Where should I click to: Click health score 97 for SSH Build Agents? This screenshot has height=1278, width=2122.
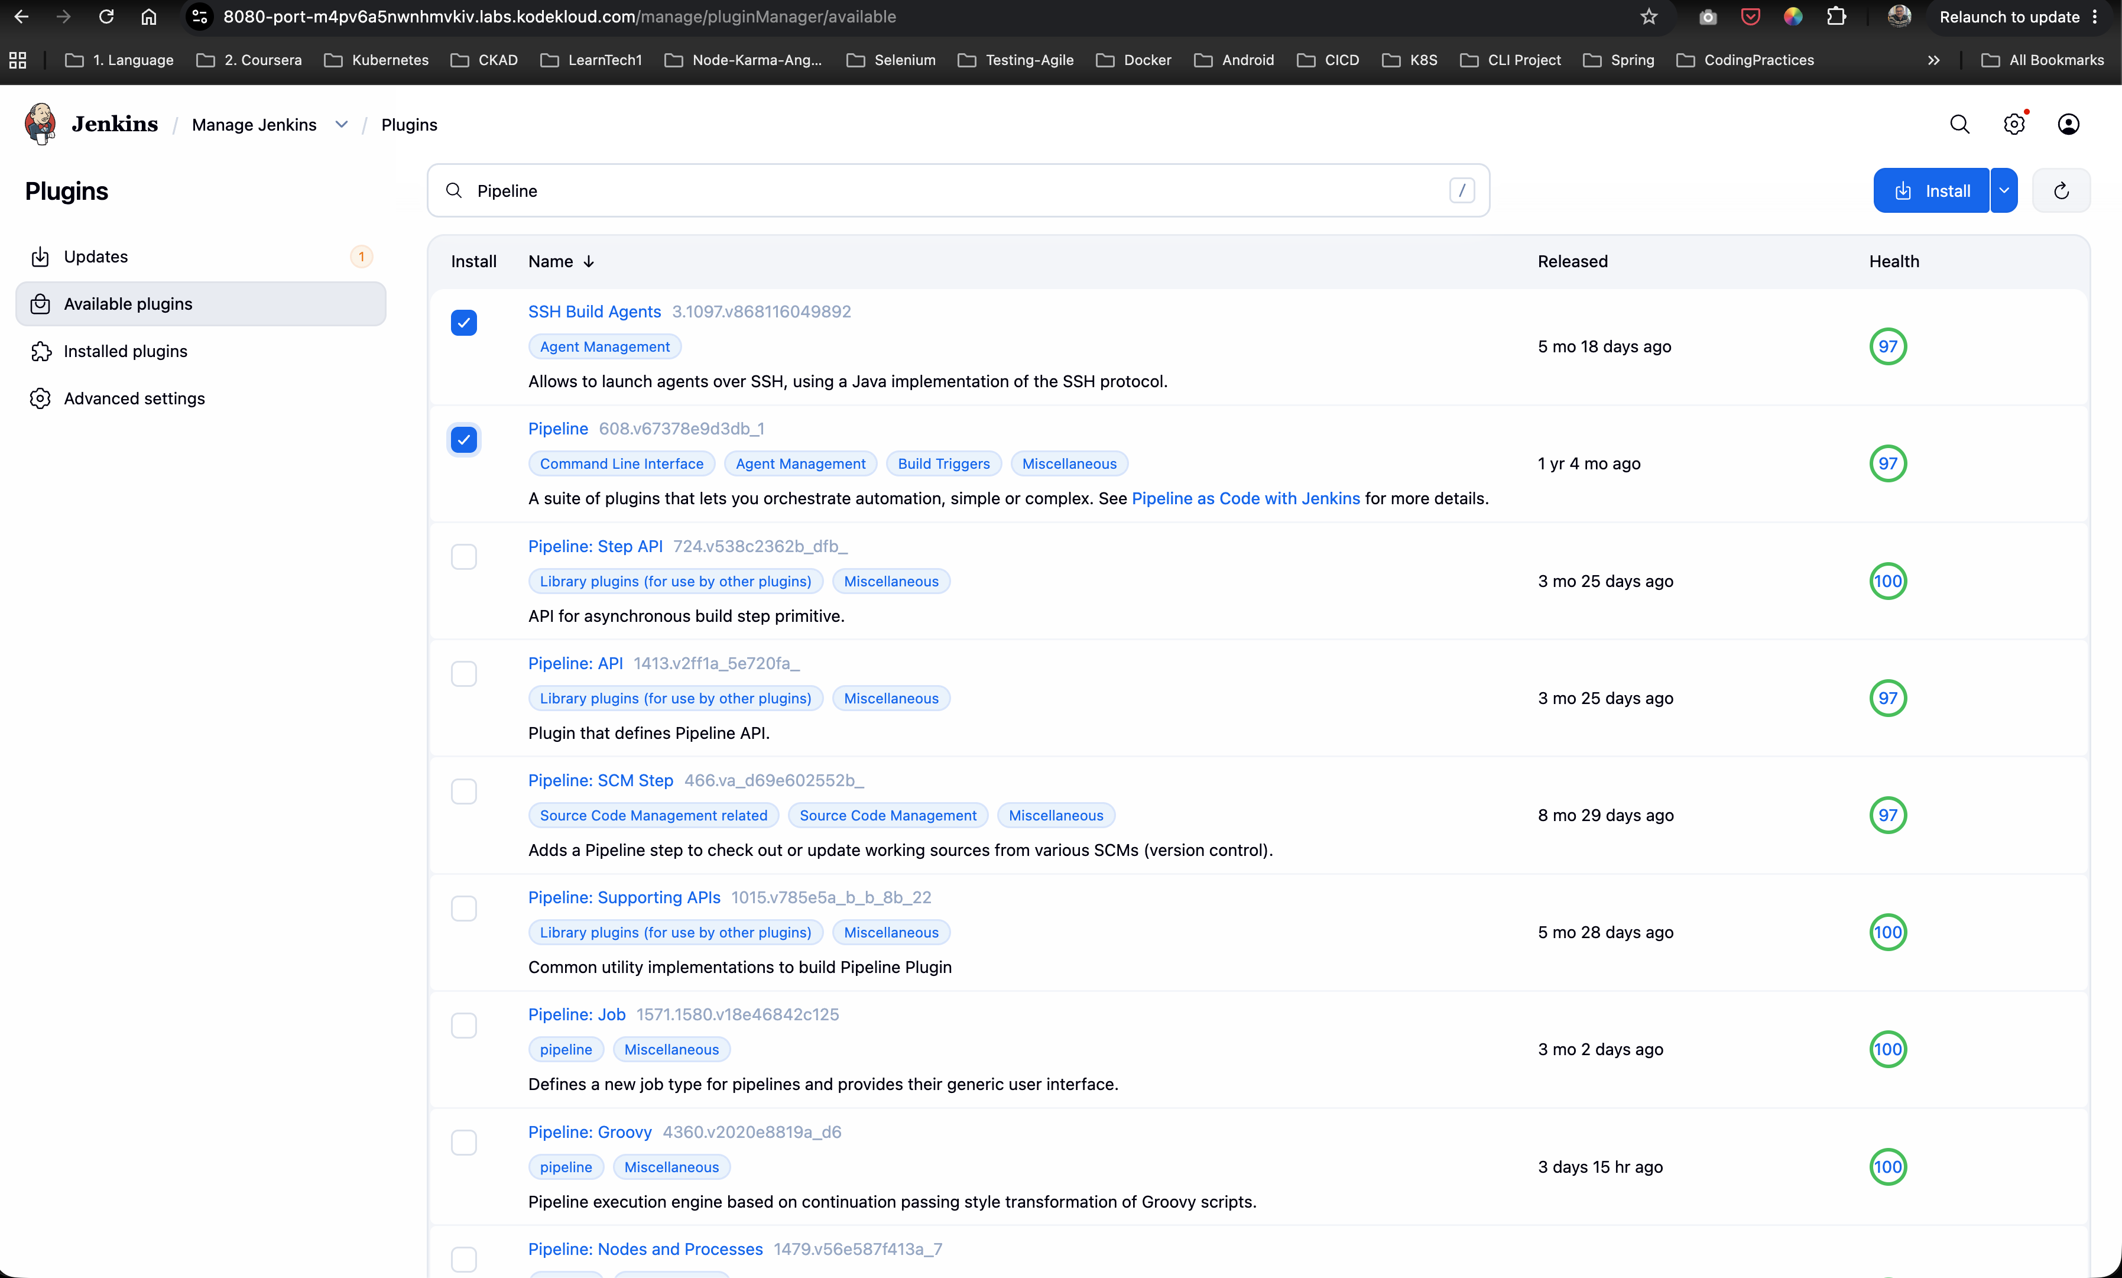(x=1888, y=346)
